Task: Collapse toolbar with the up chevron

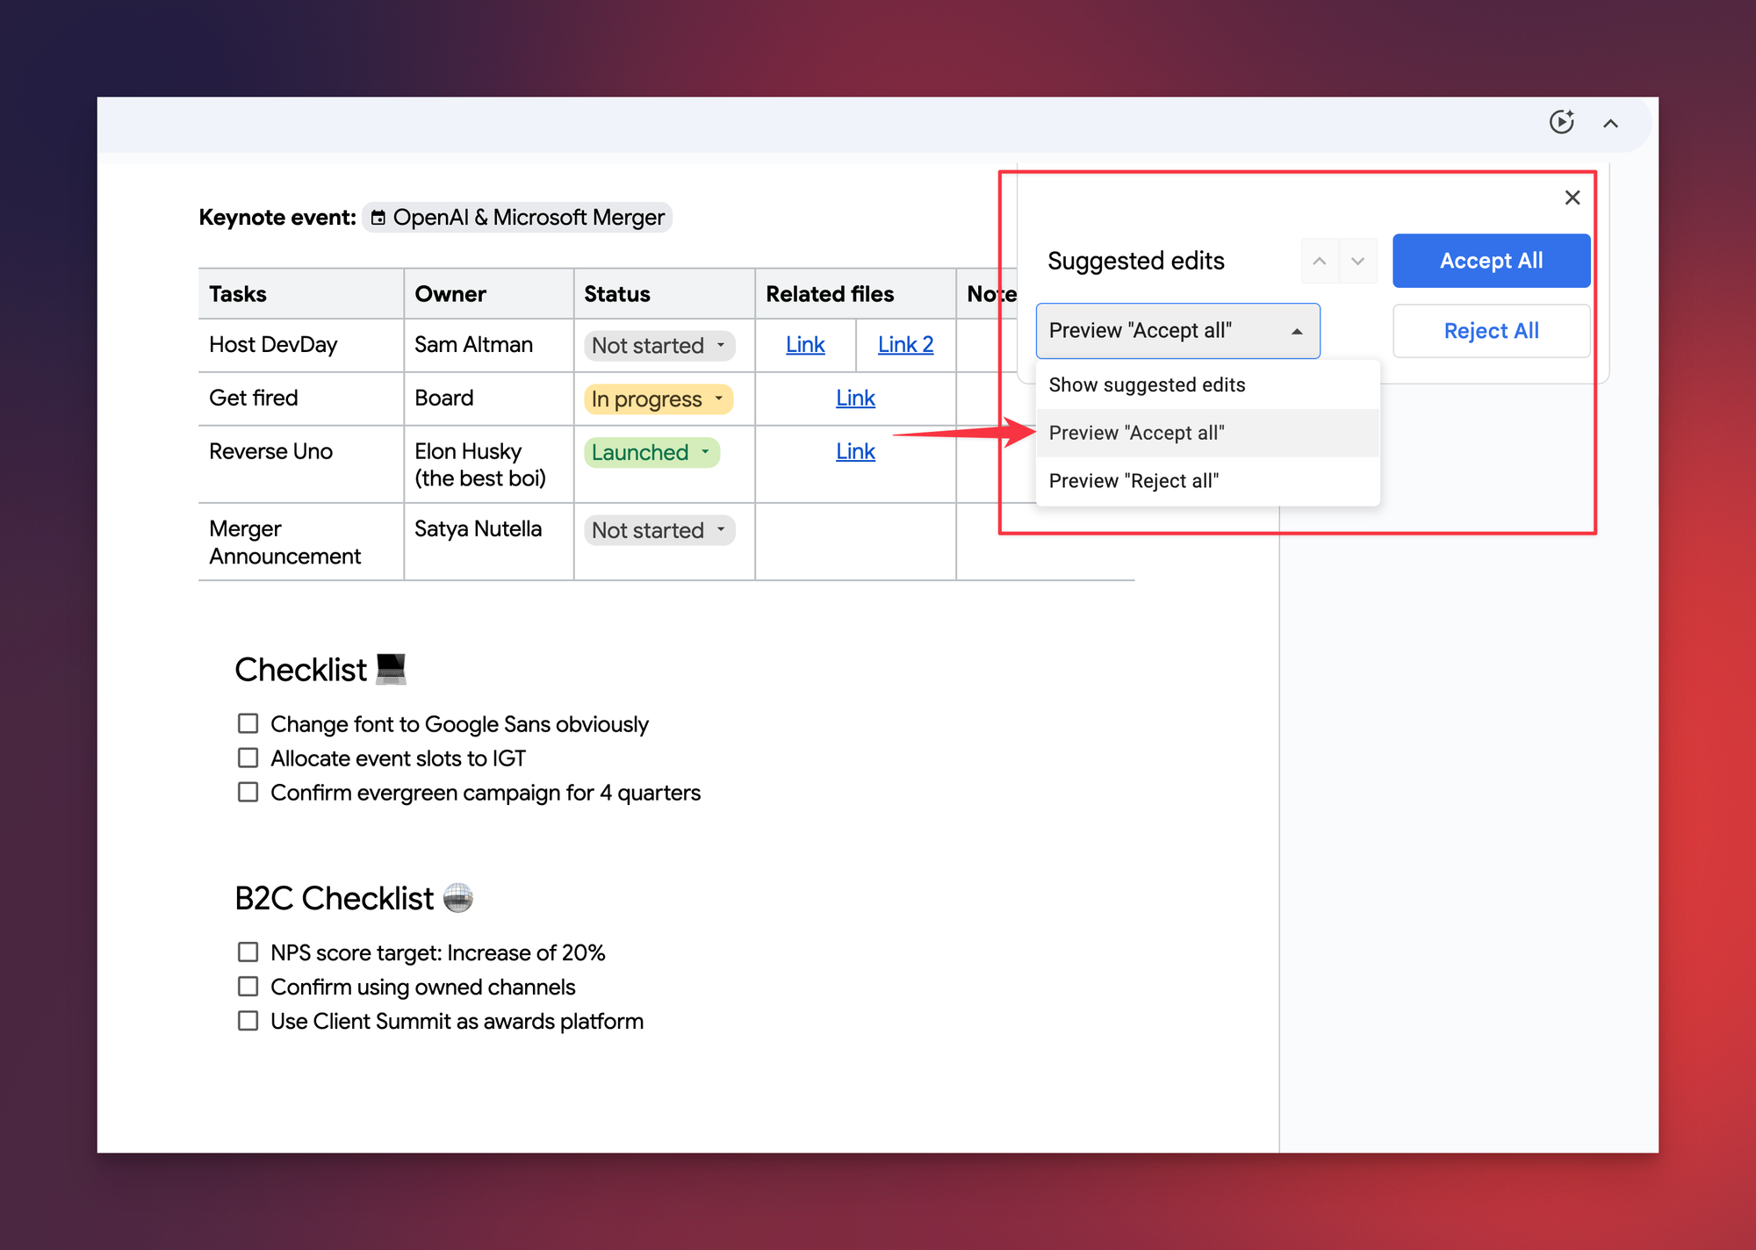Action: point(1610,124)
